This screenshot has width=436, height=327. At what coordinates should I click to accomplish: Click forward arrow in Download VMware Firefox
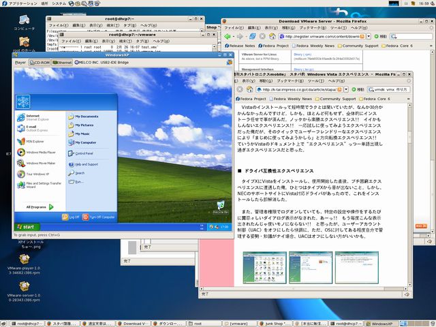click(240, 36)
